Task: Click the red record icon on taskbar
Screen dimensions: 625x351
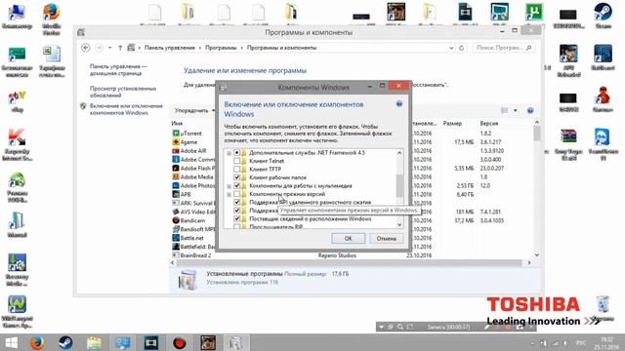Action: [180, 342]
